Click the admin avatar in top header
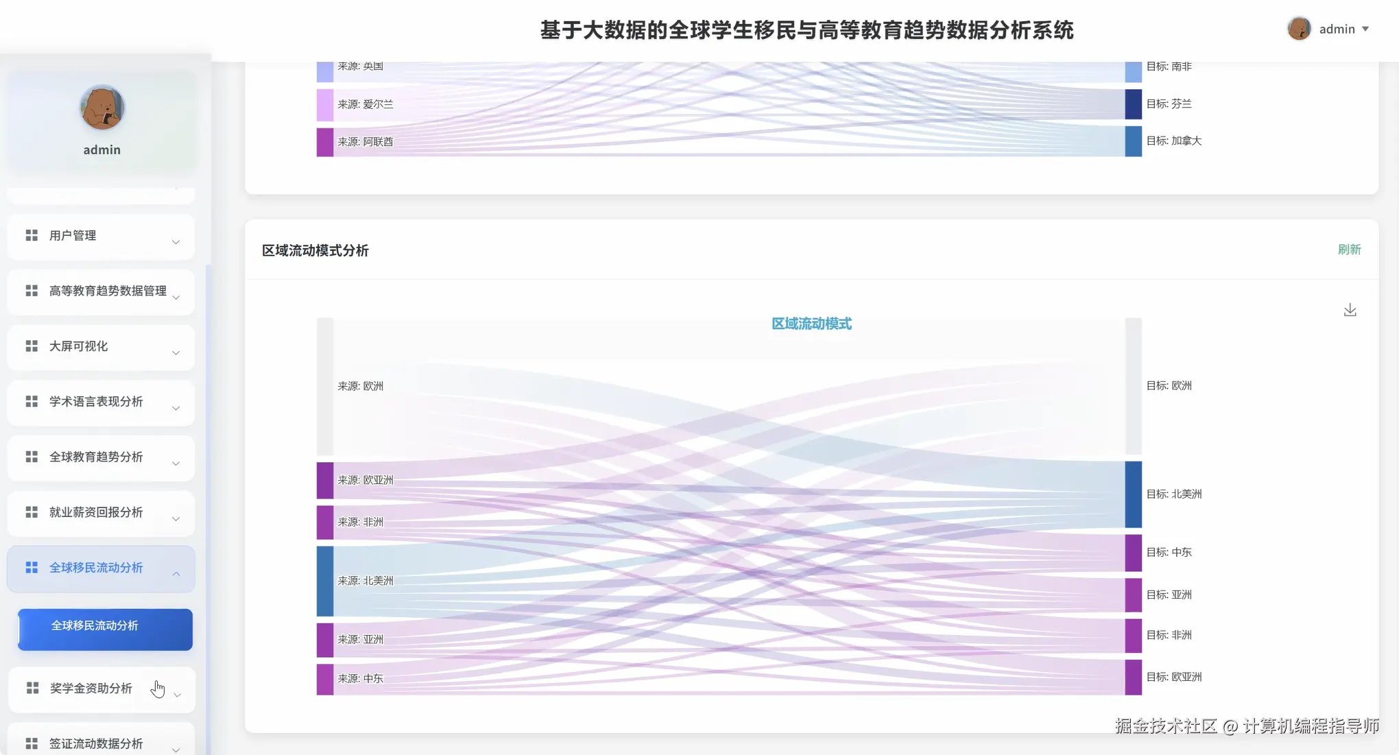Screen dimensions: 1399x755 click(1299, 29)
